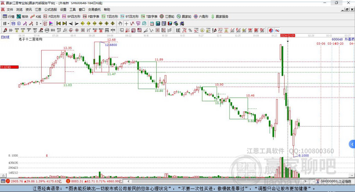This screenshot has height=192, width=355.
Task: Click the network computers icon
Action: (x=176, y=24)
